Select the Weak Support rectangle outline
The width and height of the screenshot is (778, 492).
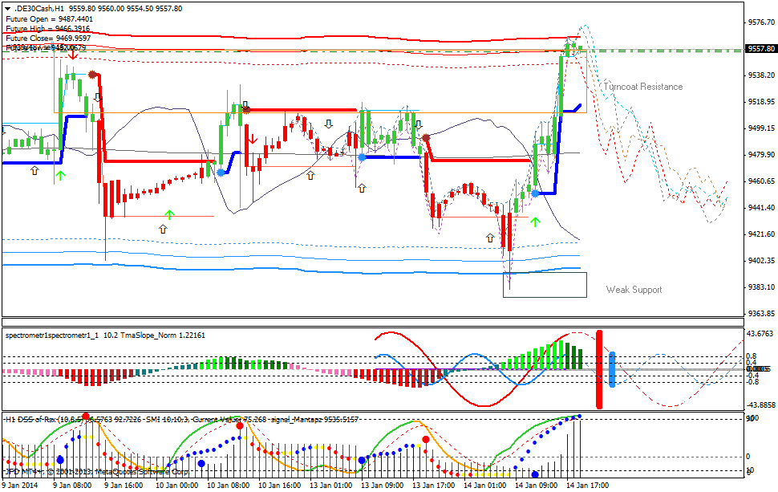pyautogui.click(x=545, y=273)
